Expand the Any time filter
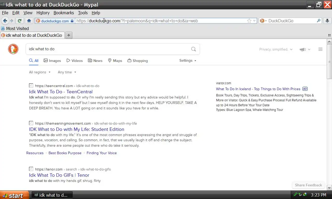The height and width of the screenshot is (199, 332). pyautogui.click(x=67, y=72)
